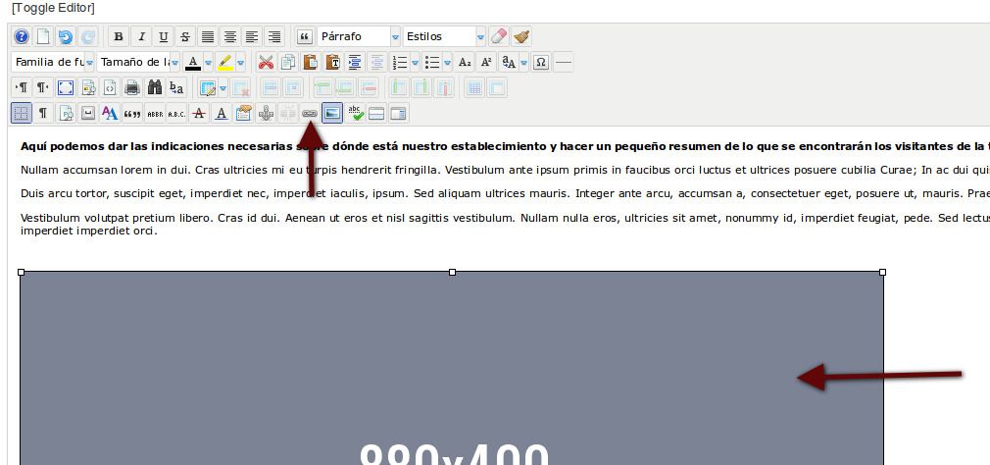
Task: Paste as plain text
Action: [332, 62]
